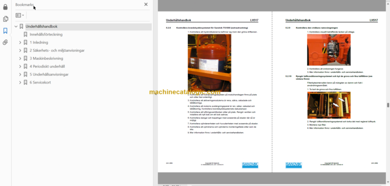Jump to 6 Servicekort bookmark
This screenshot has height=186, width=390.
40,82
